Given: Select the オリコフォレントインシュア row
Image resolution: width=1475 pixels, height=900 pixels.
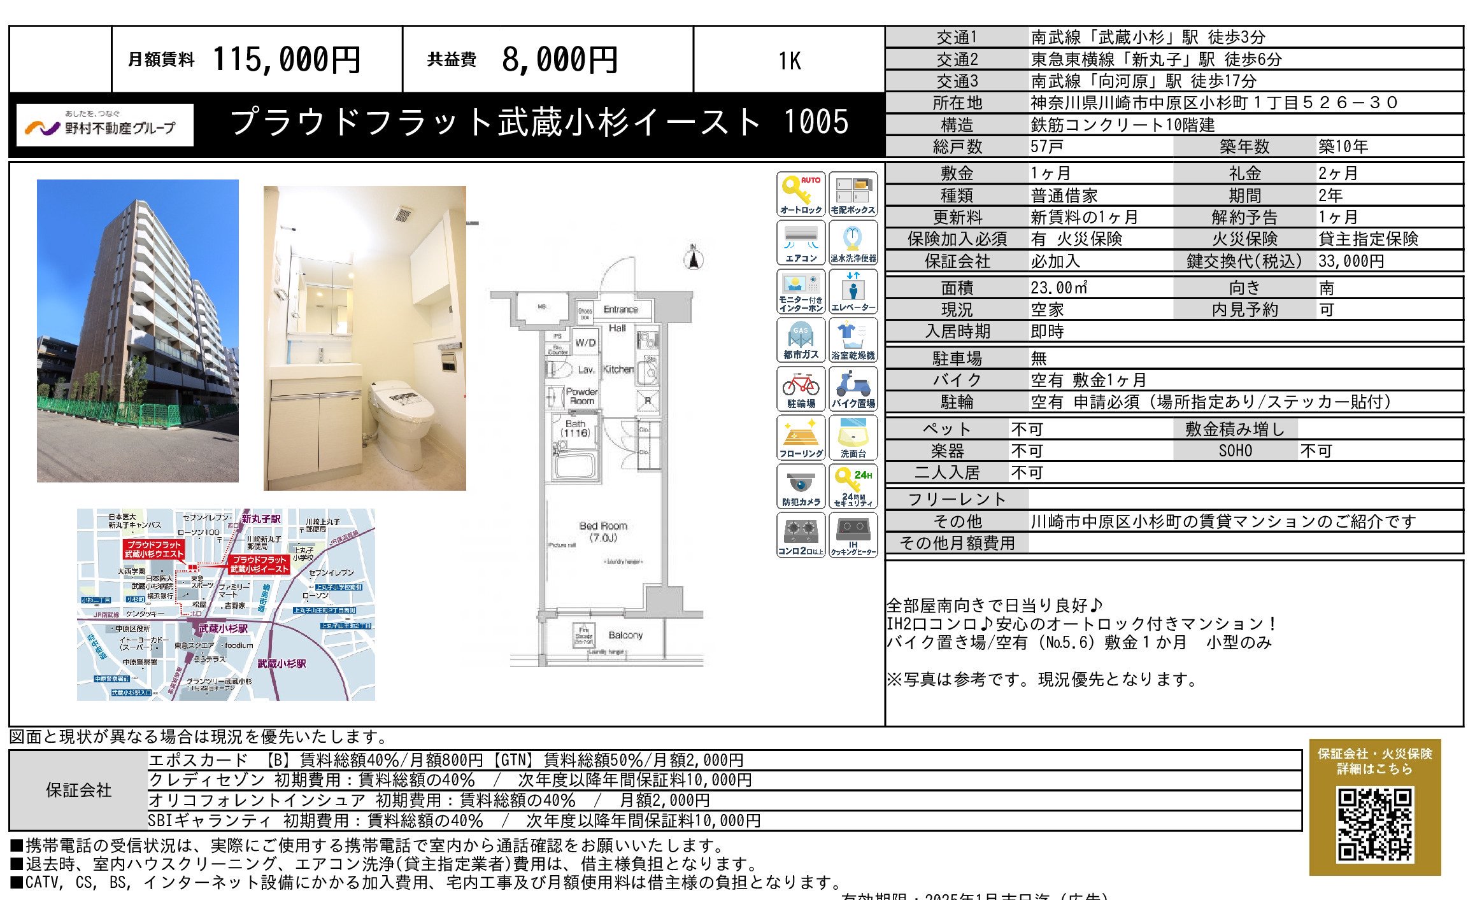Looking at the screenshot, I should tap(725, 800).
